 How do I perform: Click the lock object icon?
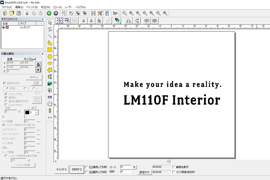[x=83, y=20]
